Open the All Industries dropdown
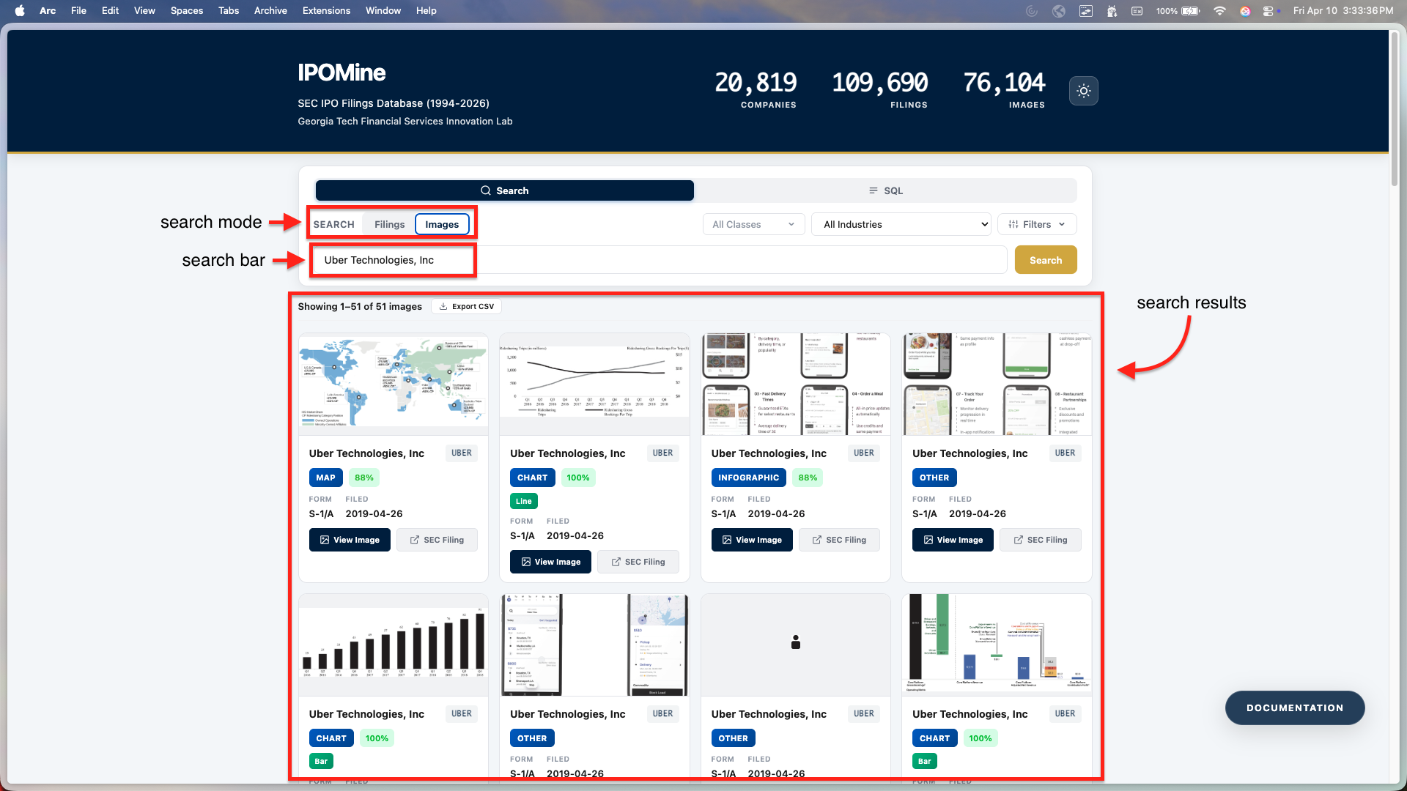 (x=901, y=224)
